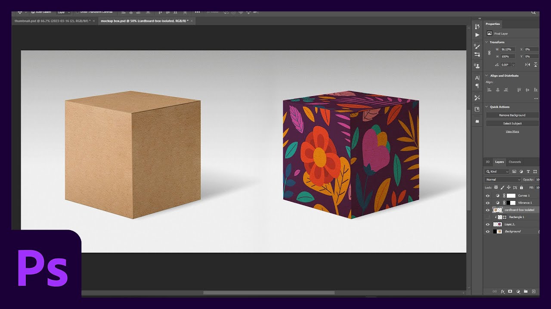Collapse the Quick Actions section
This screenshot has height=309, width=551.
point(486,107)
